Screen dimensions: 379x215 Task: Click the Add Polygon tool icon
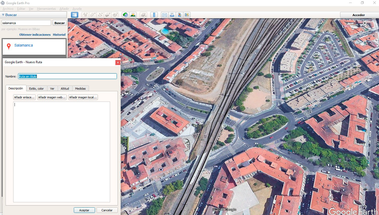93,15
